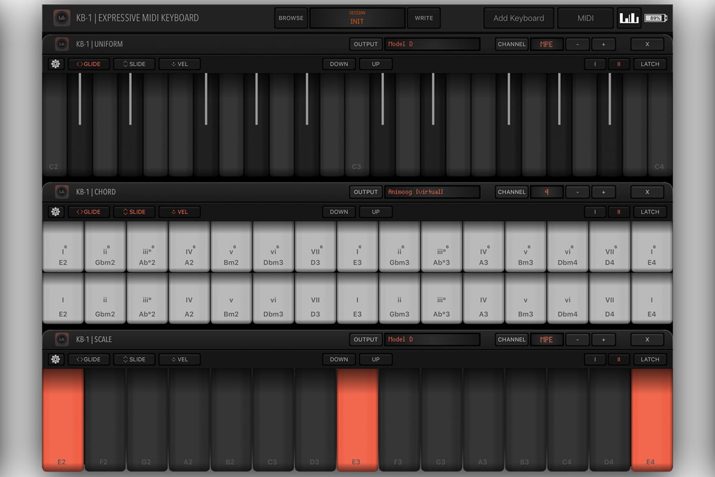
Task: Play G3 key on Scale keyboard
Action: (442, 419)
